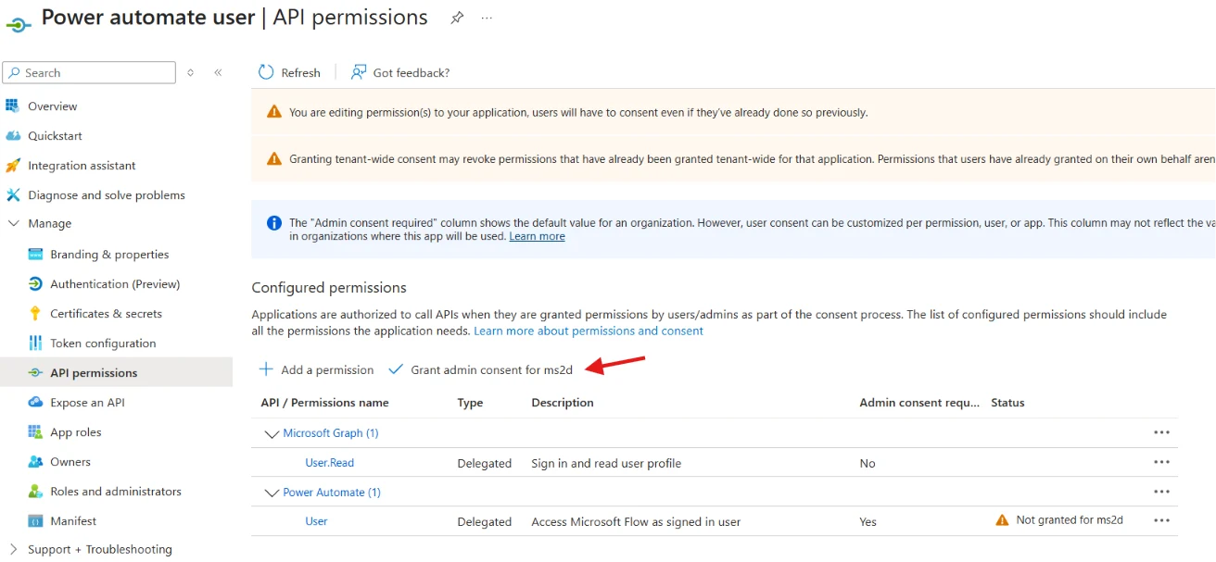Click 'Sign in and read user profile' description
1216x562 pixels.
pos(606,463)
